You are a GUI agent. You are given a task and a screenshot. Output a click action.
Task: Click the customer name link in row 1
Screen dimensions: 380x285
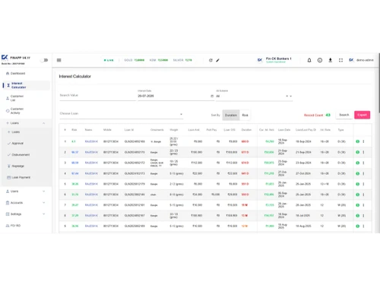91,141
